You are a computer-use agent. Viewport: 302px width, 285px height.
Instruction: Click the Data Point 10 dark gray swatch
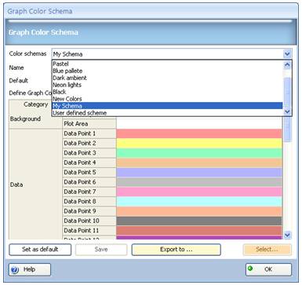(x=199, y=221)
